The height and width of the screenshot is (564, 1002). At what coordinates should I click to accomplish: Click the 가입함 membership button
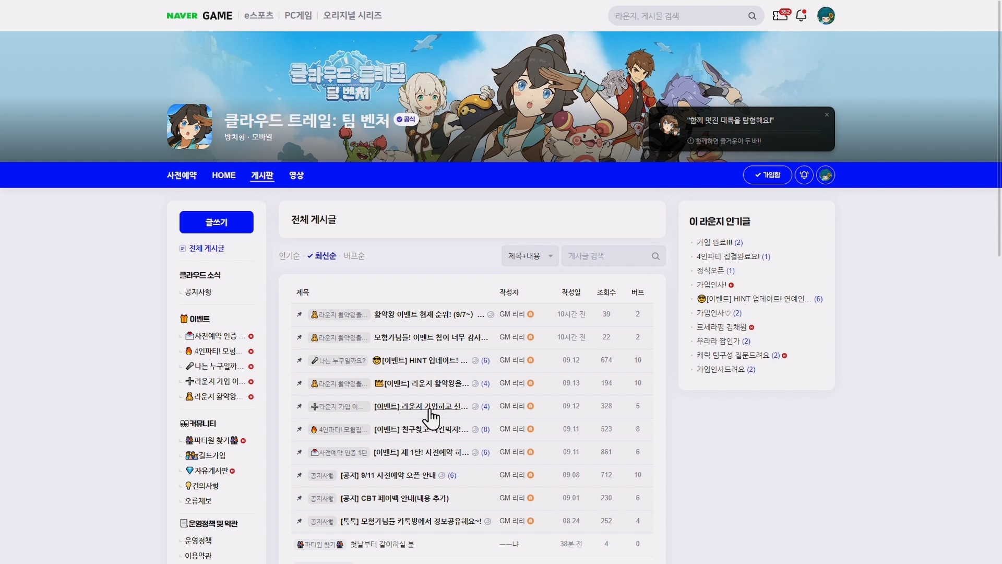(x=767, y=175)
